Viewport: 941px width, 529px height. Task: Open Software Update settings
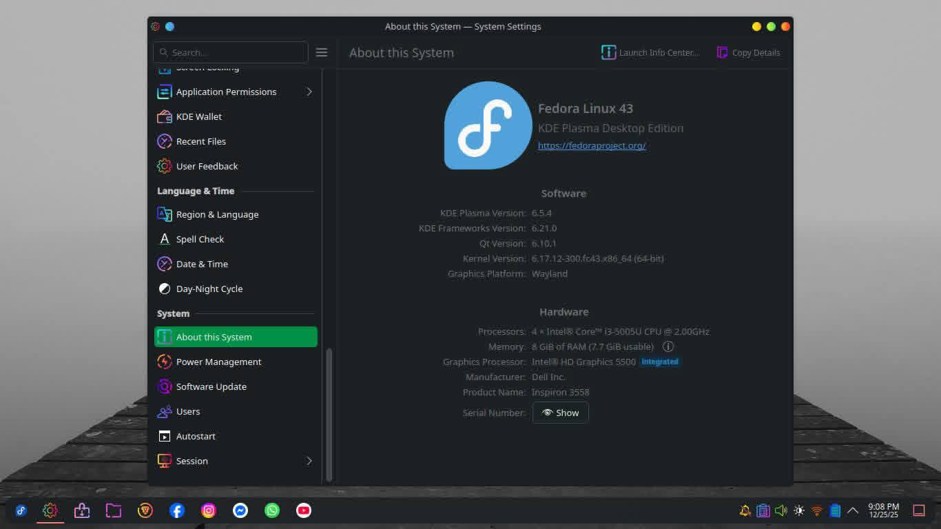[x=236, y=386]
